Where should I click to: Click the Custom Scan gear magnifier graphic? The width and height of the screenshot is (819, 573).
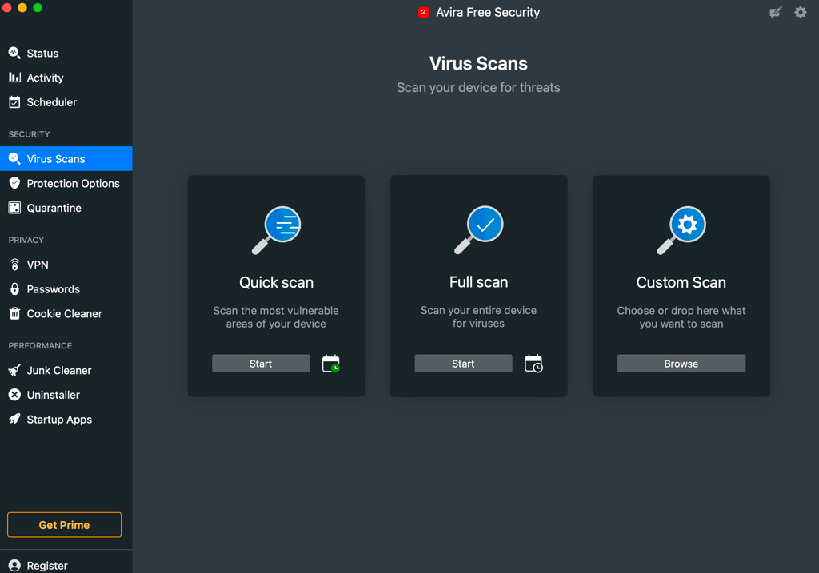681,230
